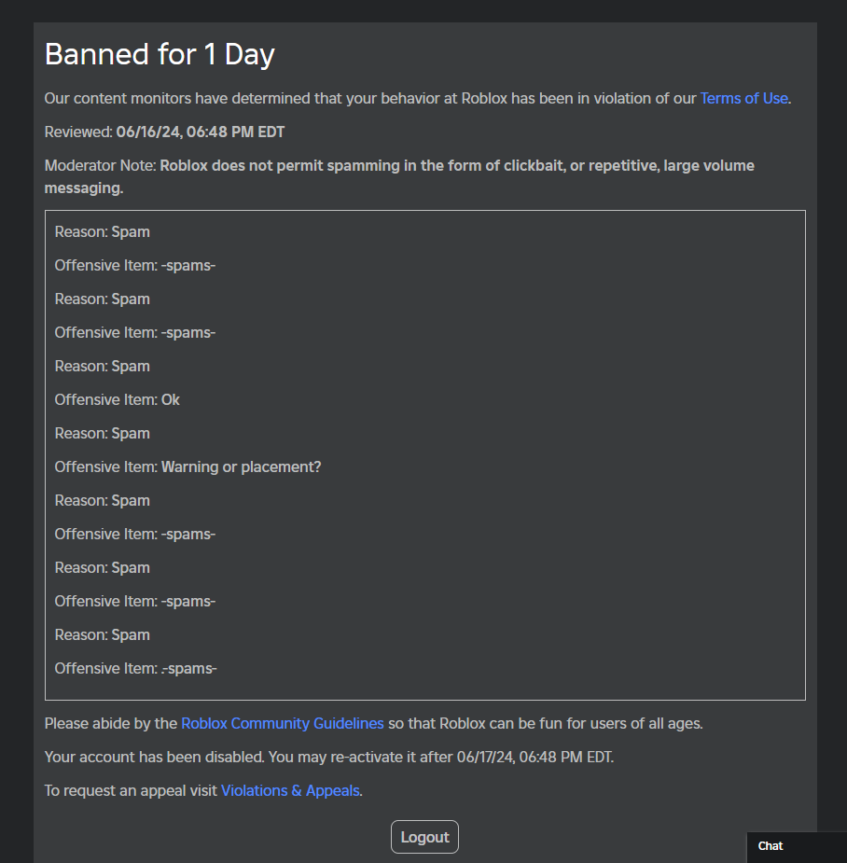Click "Reason: Spam" above "Warning or placement?"
The height and width of the screenshot is (863, 847).
click(103, 433)
